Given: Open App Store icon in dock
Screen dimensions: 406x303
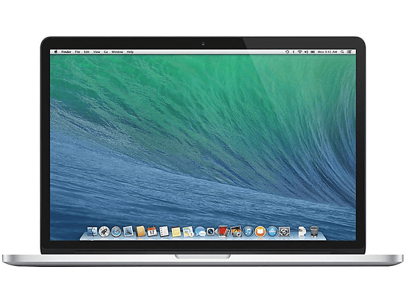Looking at the screenshot, I should [272, 232].
